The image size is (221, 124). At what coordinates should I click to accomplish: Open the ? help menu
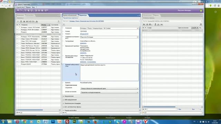point(36,7)
